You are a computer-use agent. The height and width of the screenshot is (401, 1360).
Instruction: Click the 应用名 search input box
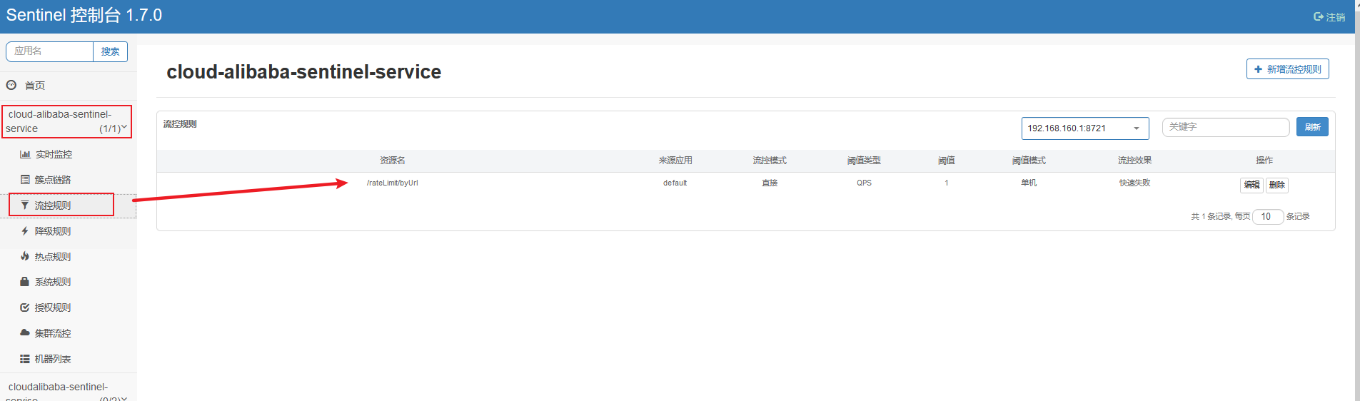point(50,51)
